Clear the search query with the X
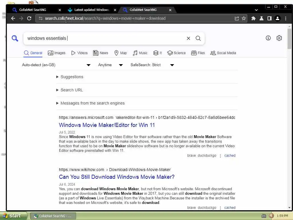293x220 pixels. 188,38
